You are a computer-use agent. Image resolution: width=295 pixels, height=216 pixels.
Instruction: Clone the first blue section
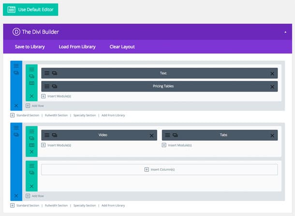pyautogui.click(x=16, y=72)
